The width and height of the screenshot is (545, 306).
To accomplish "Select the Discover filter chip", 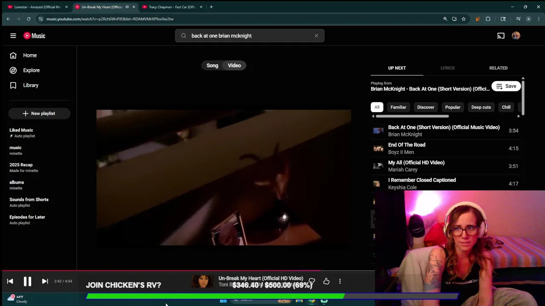I will (x=426, y=107).
